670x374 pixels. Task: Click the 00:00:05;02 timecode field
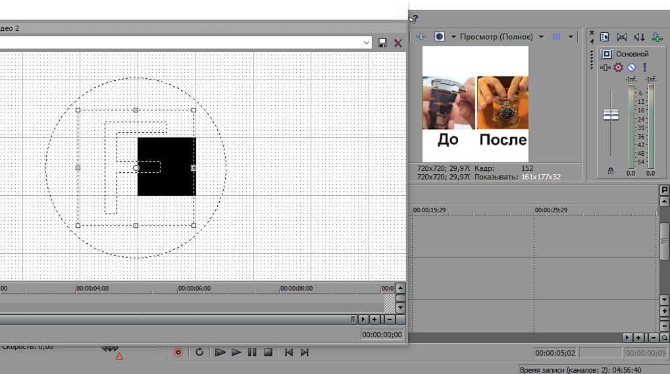(x=554, y=353)
